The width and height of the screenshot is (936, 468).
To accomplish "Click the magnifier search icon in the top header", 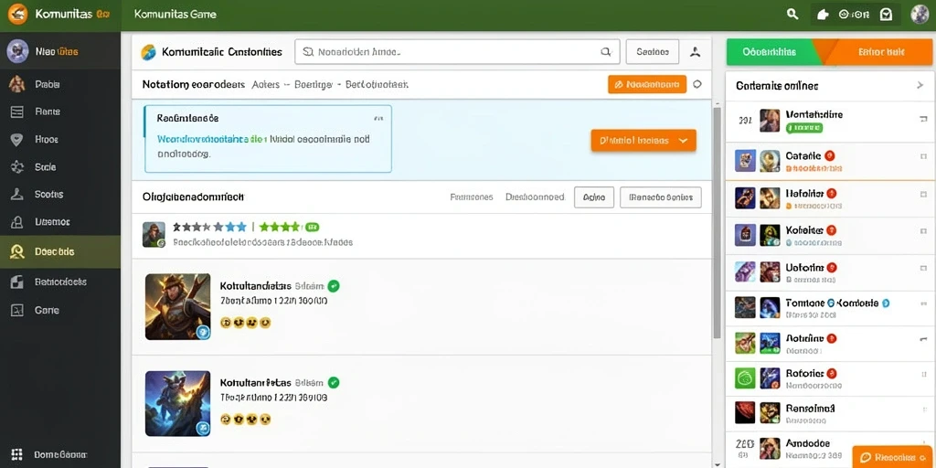I will click(792, 15).
